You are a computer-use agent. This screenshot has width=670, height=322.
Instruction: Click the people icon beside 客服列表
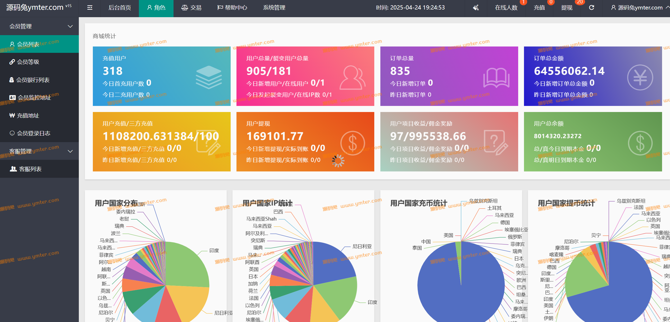(13, 169)
